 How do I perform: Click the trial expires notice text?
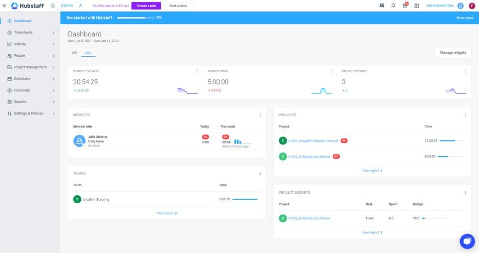point(111,5)
